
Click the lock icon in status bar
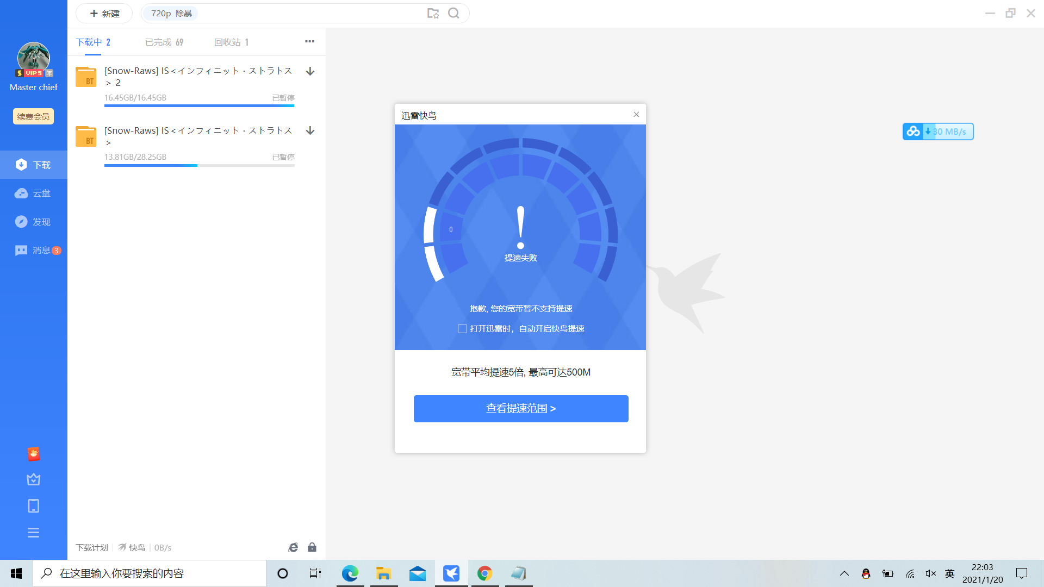(x=312, y=547)
